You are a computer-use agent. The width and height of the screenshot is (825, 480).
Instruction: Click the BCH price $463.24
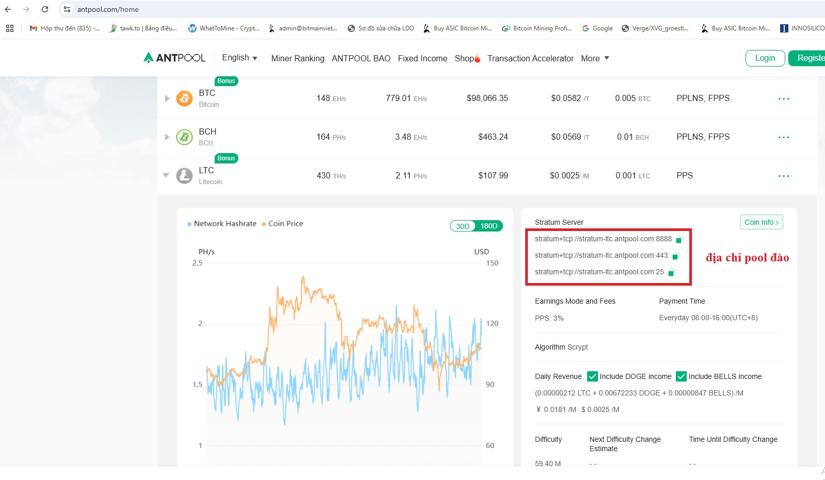[x=493, y=137]
